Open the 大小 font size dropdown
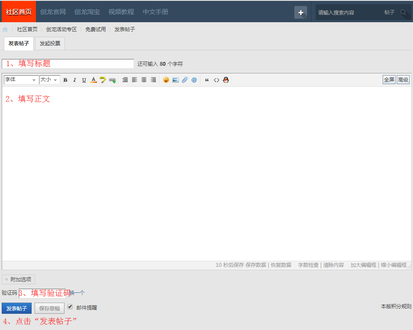413x330 pixels. tap(49, 80)
